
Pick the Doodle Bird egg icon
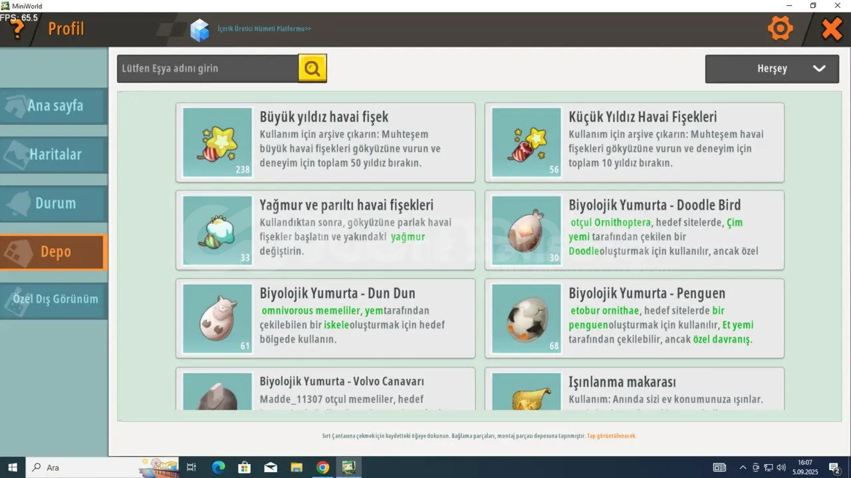pyautogui.click(x=527, y=230)
